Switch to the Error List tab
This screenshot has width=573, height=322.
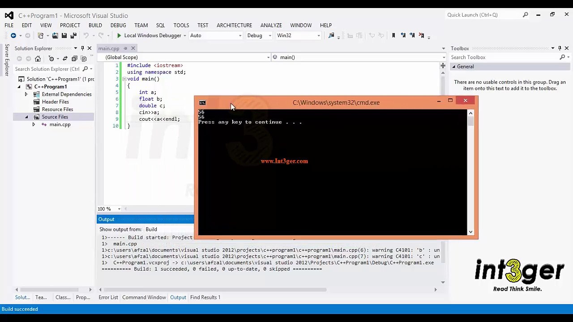click(x=108, y=297)
